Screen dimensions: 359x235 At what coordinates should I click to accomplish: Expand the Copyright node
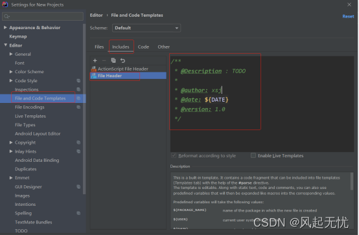tap(11, 142)
